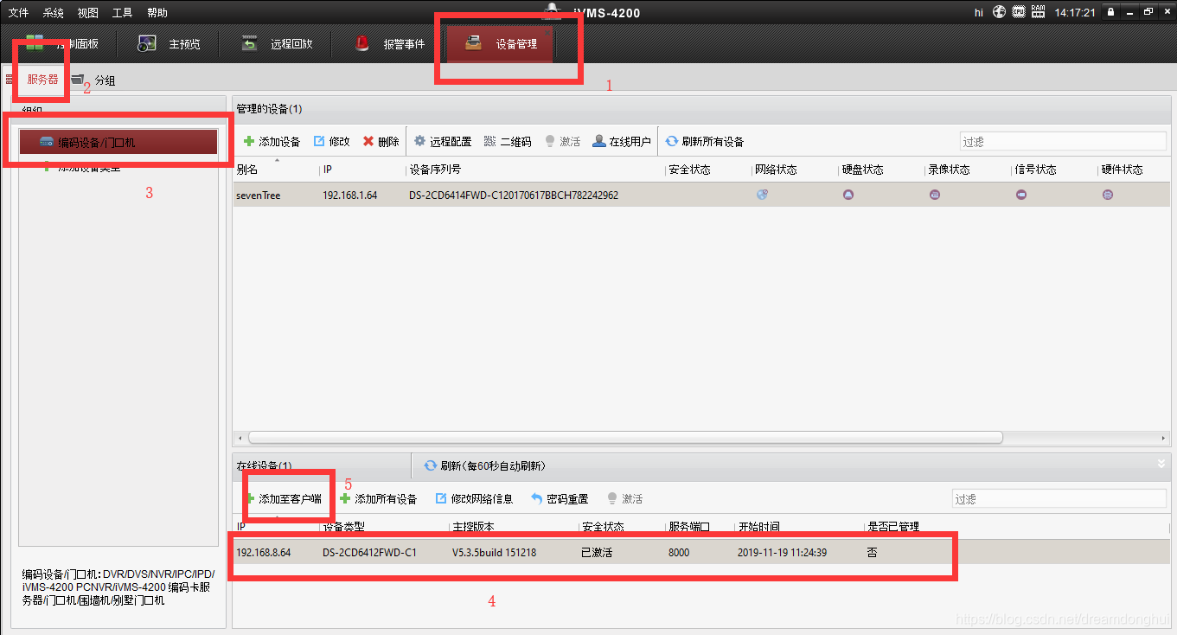
Task: Click the main preview camera icon
Action: 148,43
